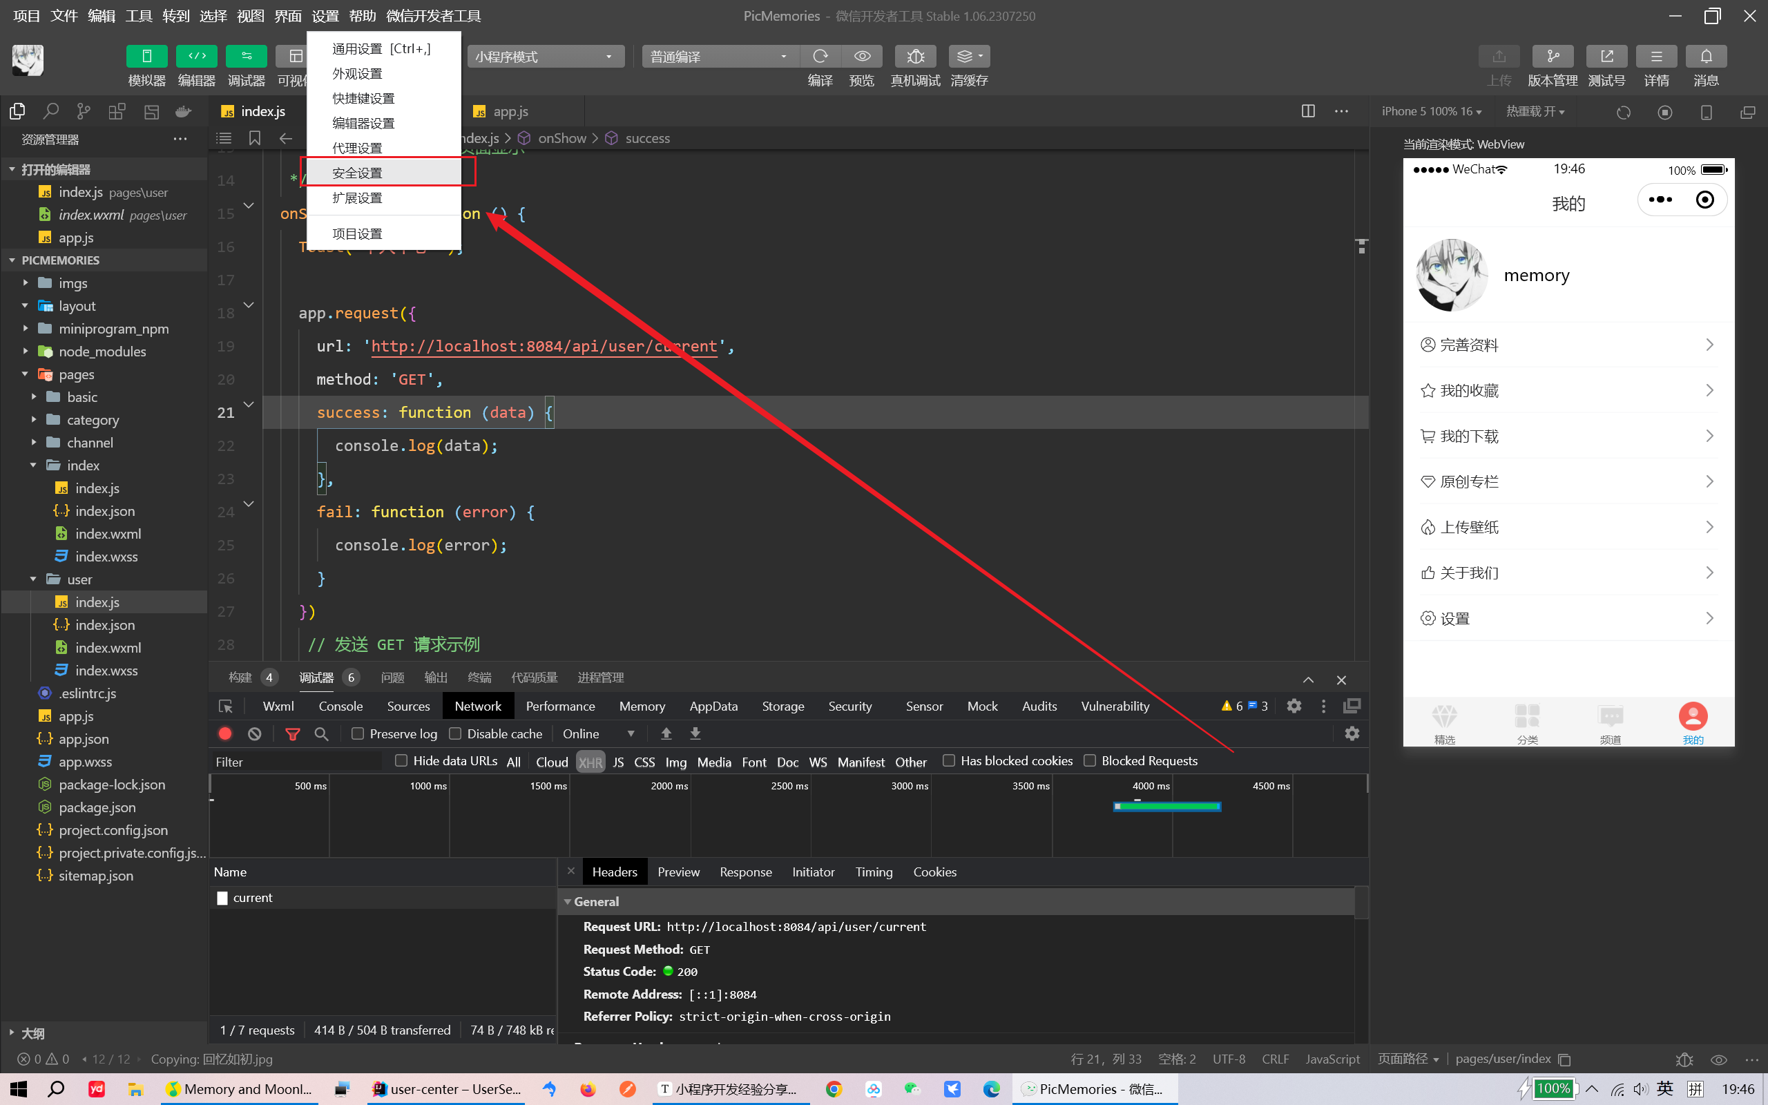Image resolution: width=1768 pixels, height=1105 pixels.
Task: Expand the imgs folder
Action: coord(26,282)
